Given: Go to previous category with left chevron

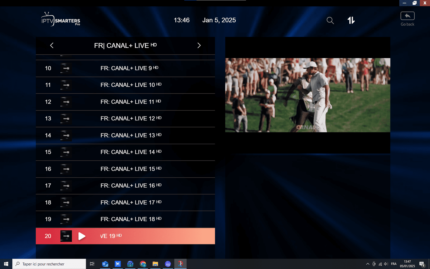Looking at the screenshot, I should coord(52,45).
